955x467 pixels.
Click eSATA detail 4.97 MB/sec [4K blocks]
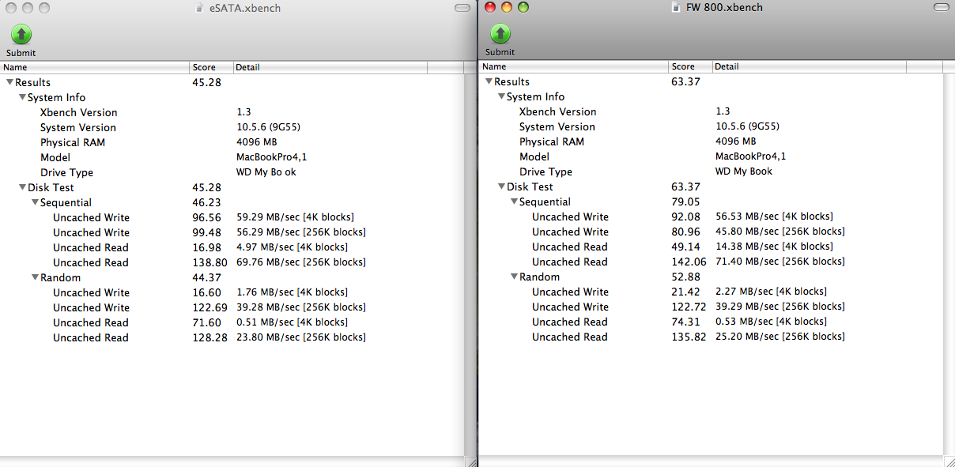coord(292,247)
